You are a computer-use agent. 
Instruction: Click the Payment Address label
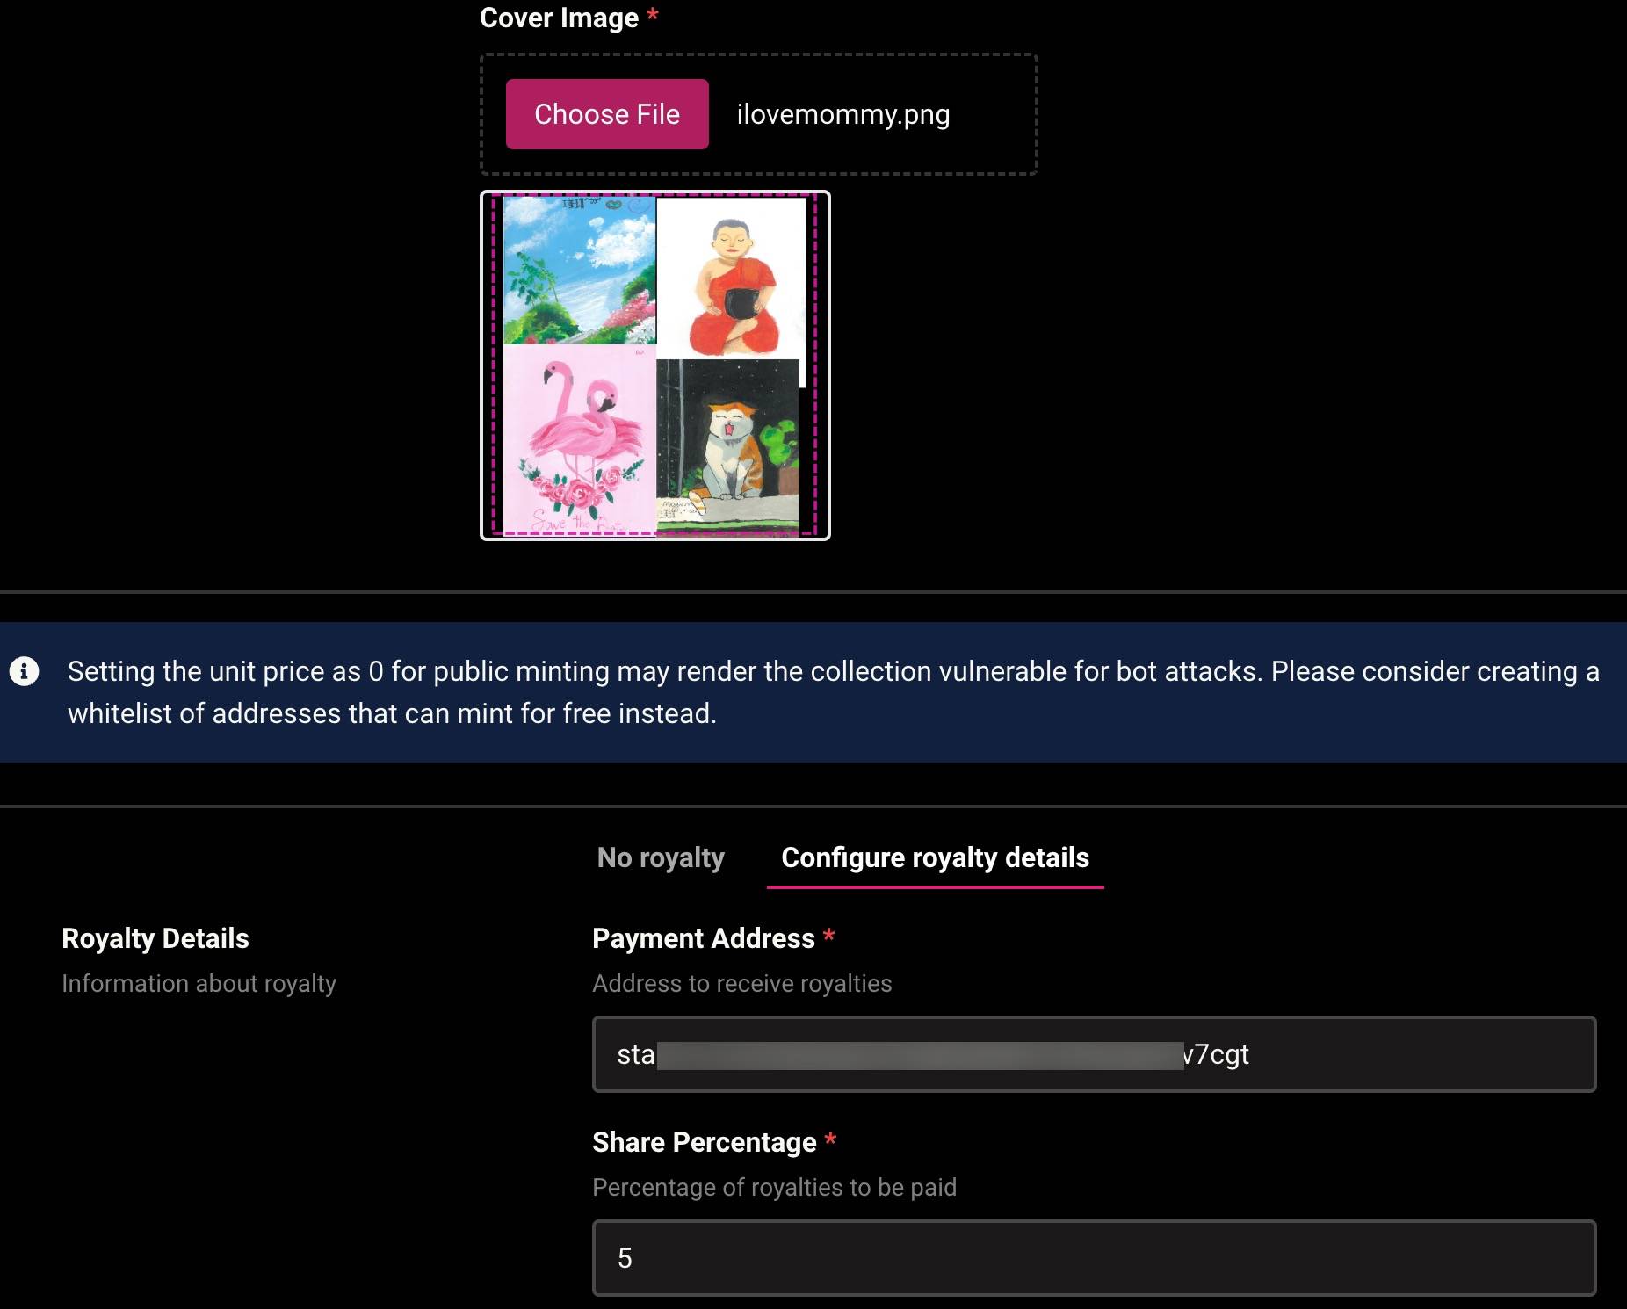tap(703, 938)
